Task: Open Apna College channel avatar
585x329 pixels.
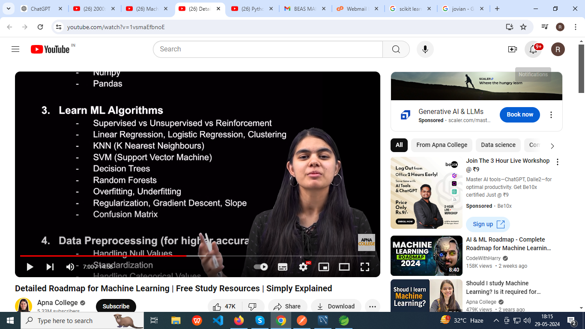Action: (24, 305)
